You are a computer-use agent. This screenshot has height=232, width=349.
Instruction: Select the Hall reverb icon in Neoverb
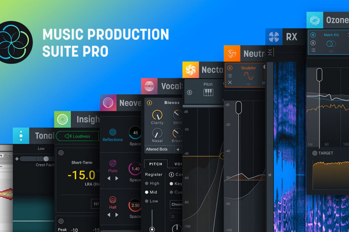point(113,199)
